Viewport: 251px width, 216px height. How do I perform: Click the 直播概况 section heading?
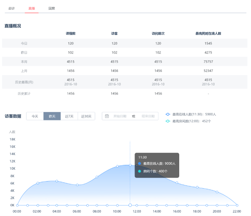(x=13, y=26)
